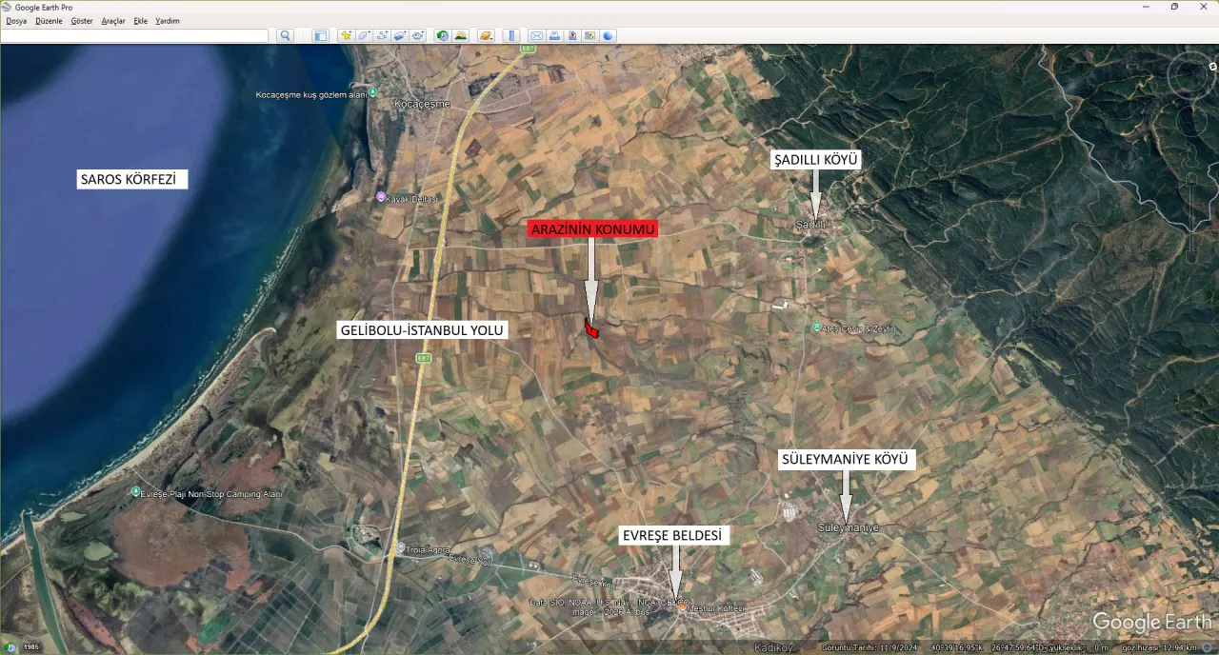Add a placemark with the yellow pin icon
This screenshot has height=655, width=1219.
pyautogui.click(x=346, y=35)
